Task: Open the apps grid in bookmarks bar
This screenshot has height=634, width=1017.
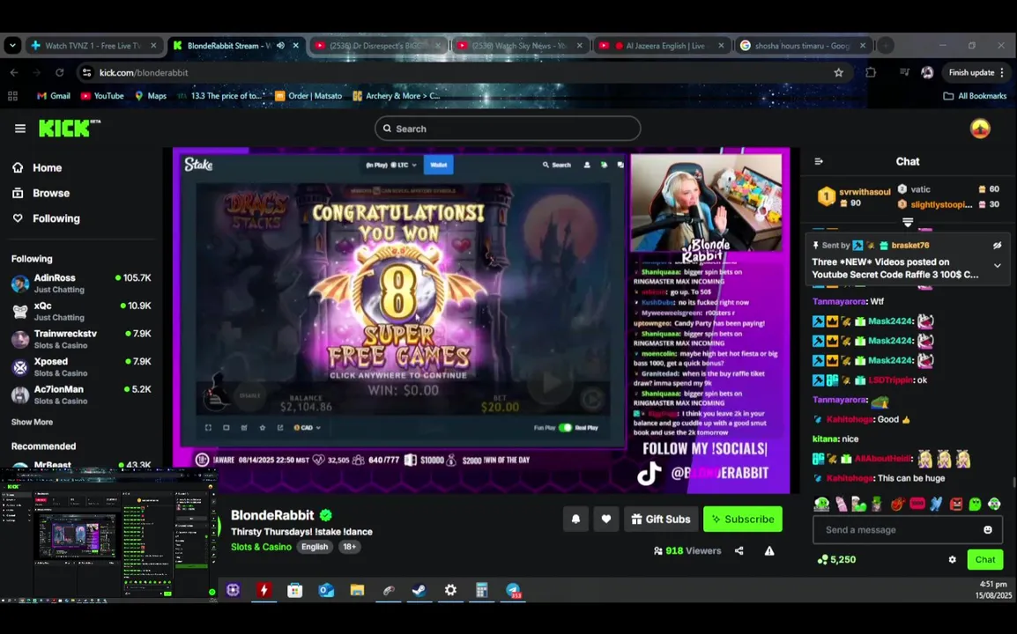Action: coord(12,96)
